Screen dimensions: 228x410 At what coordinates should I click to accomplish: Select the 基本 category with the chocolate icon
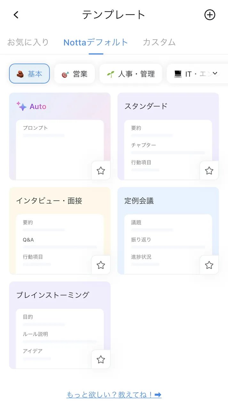click(29, 74)
